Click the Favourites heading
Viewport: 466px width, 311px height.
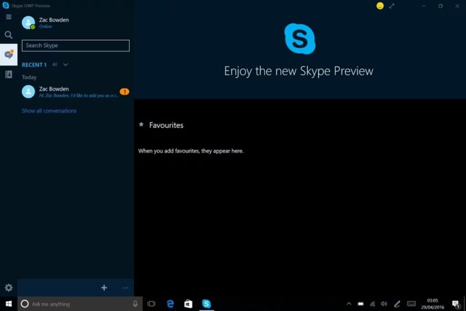pos(166,125)
